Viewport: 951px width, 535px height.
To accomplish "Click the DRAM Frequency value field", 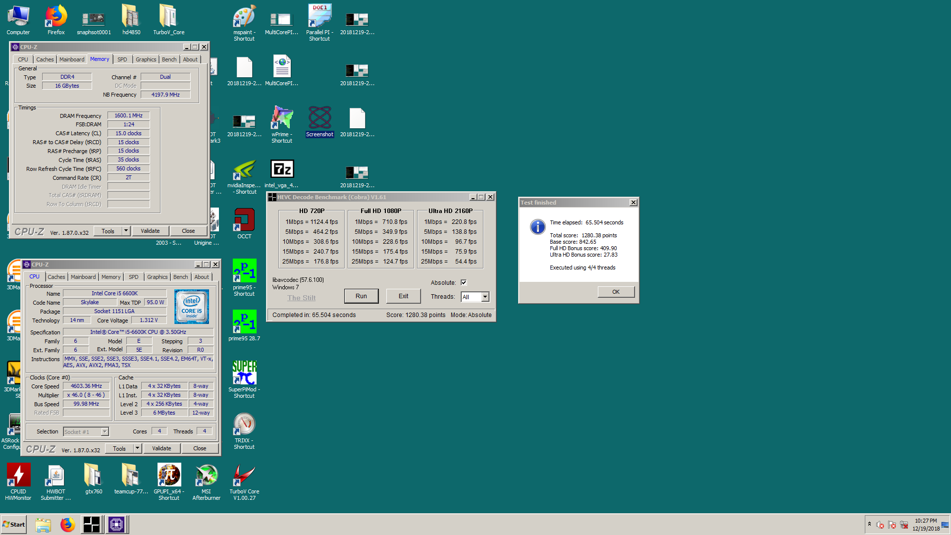I will point(128,115).
